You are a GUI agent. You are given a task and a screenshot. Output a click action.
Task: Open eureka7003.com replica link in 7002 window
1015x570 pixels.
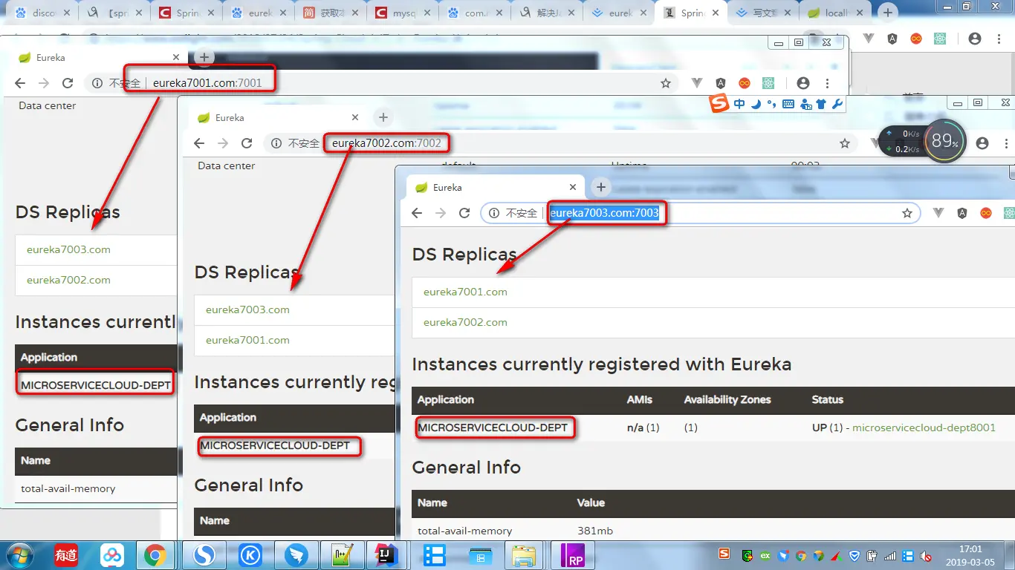point(247,309)
